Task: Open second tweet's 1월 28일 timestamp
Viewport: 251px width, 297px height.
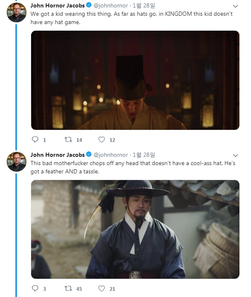Action: point(144,155)
